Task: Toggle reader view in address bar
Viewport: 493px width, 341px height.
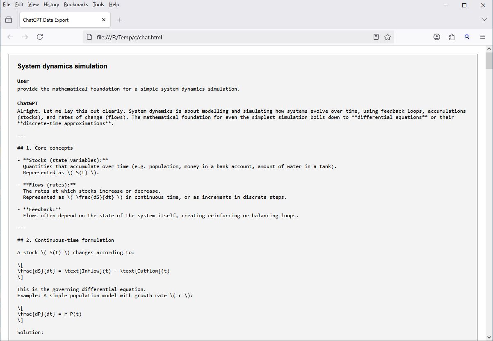Action: click(376, 37)
